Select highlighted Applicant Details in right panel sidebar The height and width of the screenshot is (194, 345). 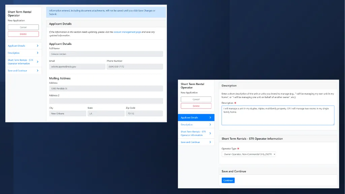coord(196,117)
